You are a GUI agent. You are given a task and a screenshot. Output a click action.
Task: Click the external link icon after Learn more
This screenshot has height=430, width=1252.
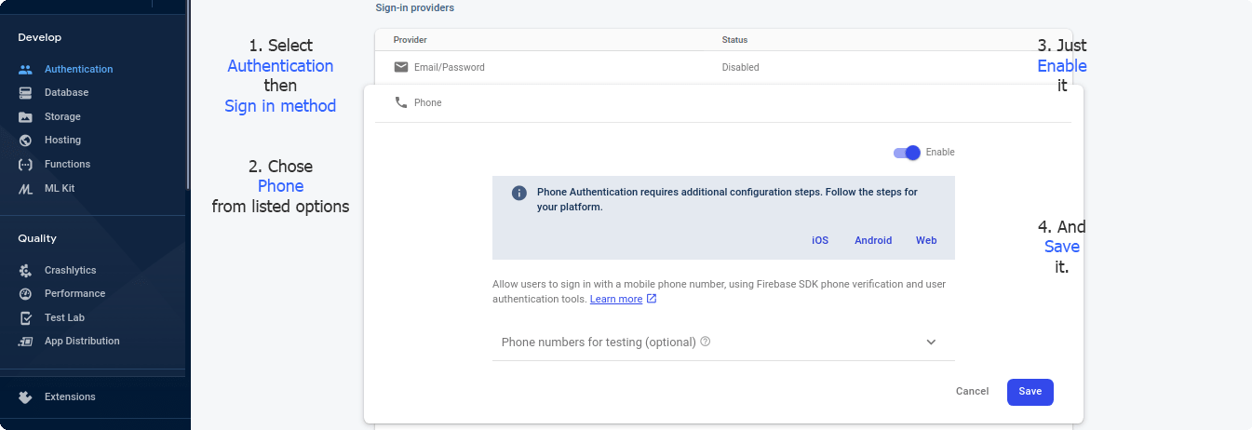tap(652, 299)
